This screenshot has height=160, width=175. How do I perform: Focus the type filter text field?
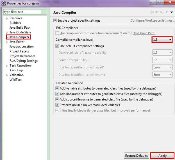click(25, 12)
